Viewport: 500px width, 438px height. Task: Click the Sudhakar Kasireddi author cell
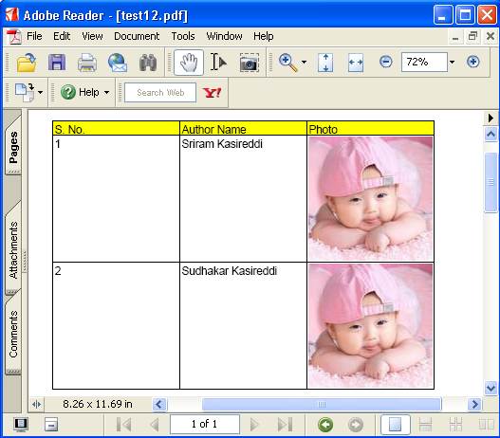pos(243,325)
